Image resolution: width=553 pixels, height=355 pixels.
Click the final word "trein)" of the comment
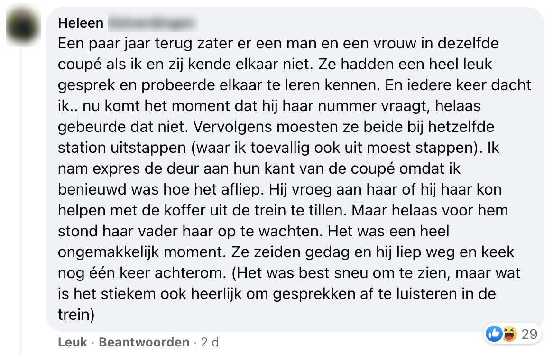click(77, 315)
